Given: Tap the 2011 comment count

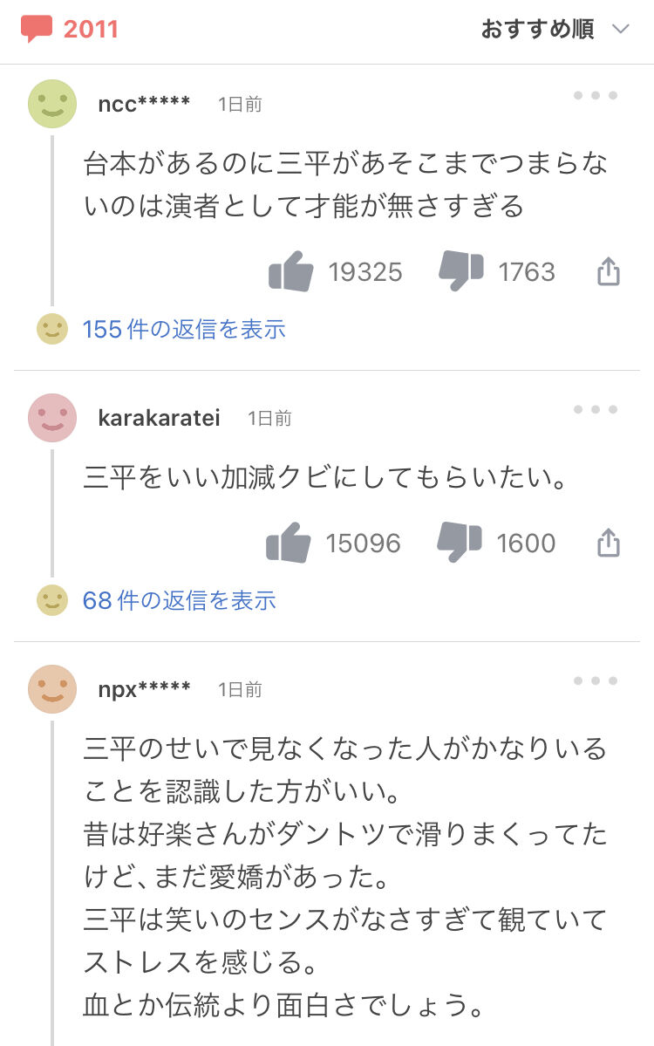Looking at the screenshot, I should [x=91, y=29].
